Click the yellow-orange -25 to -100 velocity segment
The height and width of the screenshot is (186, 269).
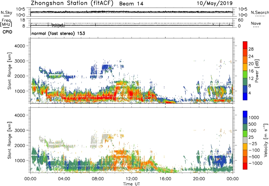(245, 147)
